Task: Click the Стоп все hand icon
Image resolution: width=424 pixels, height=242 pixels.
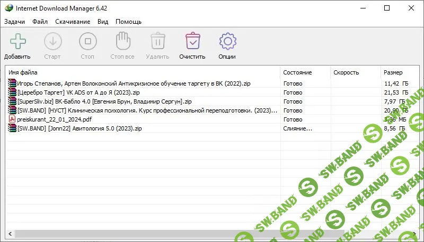Action: (122, 41)
